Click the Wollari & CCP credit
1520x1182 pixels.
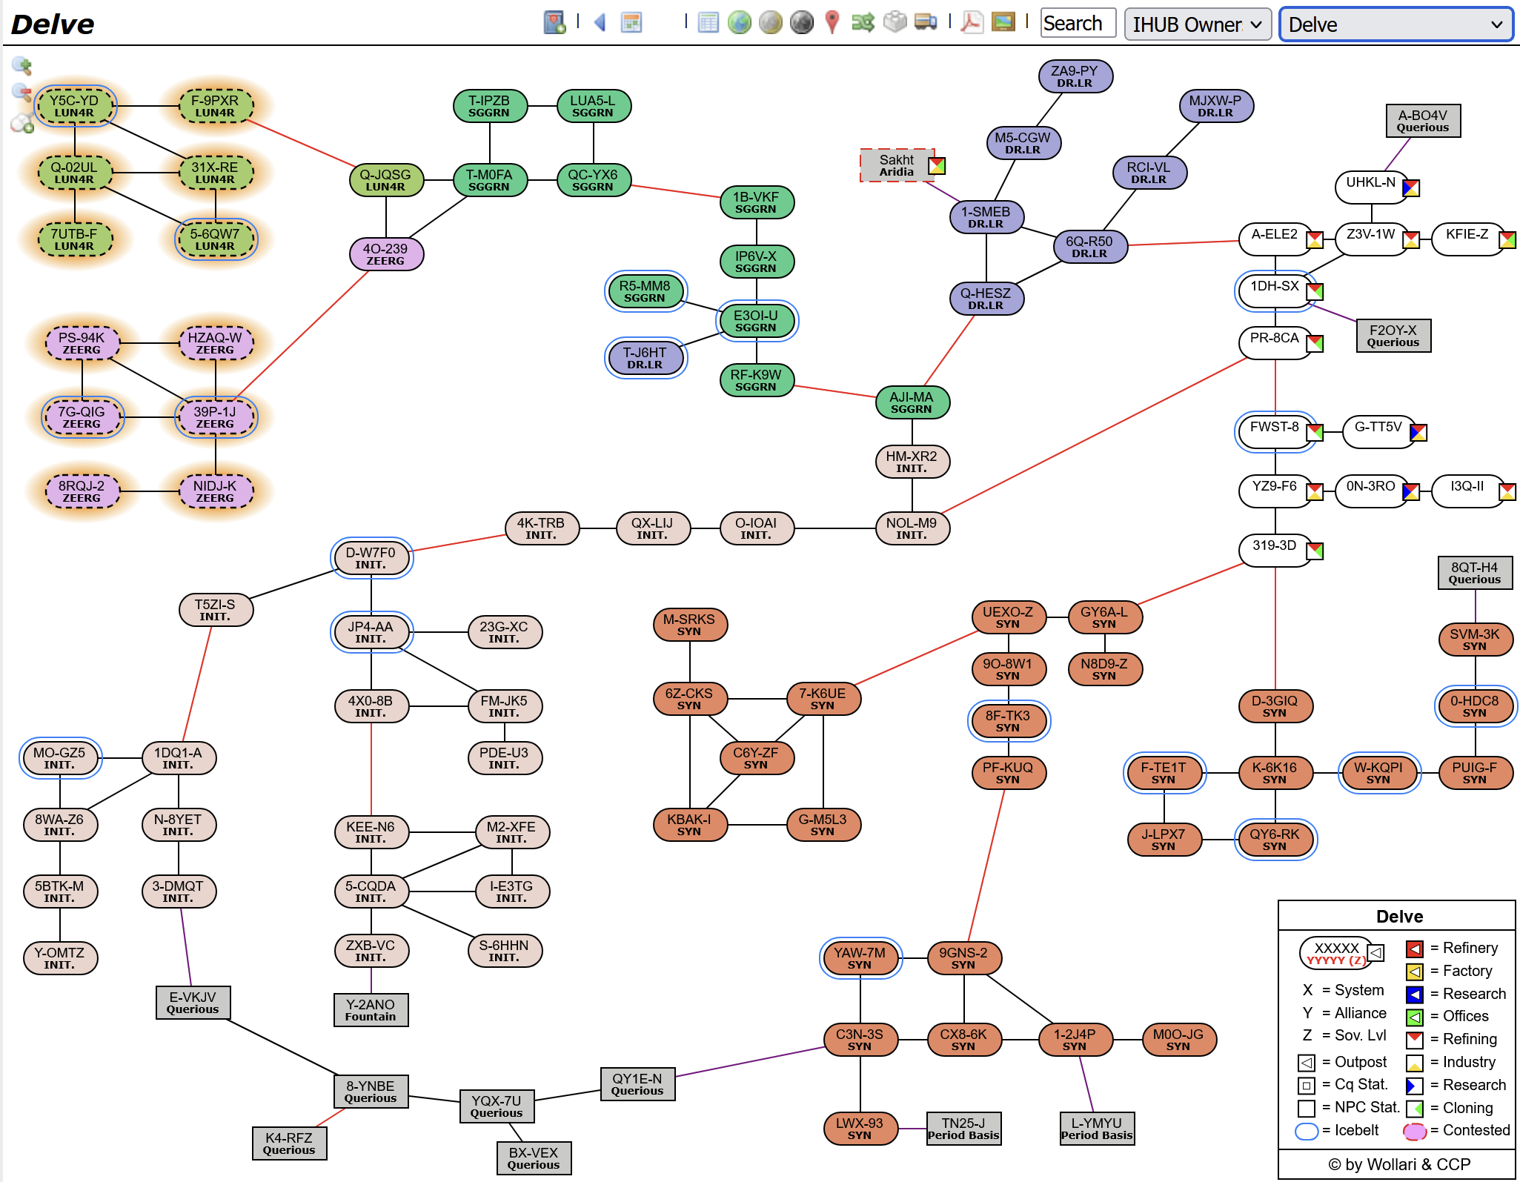tap(1398, 1164)
